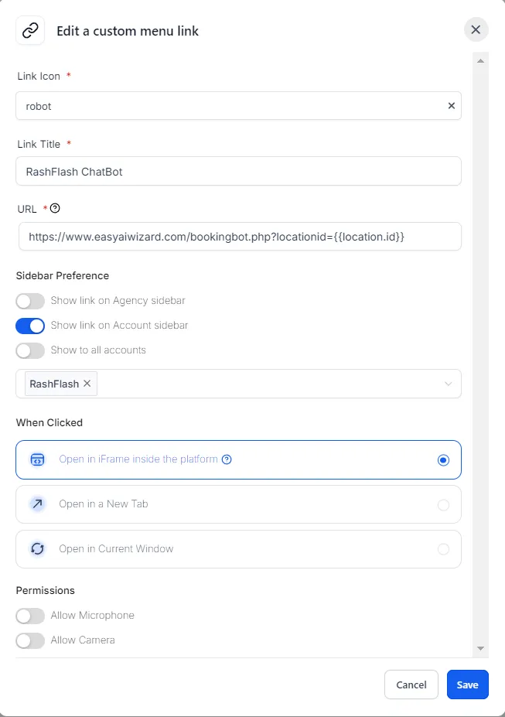Screen dimensions: 505x717
Task: Click the iFrame option code window icon
Action: pos(37,459)
